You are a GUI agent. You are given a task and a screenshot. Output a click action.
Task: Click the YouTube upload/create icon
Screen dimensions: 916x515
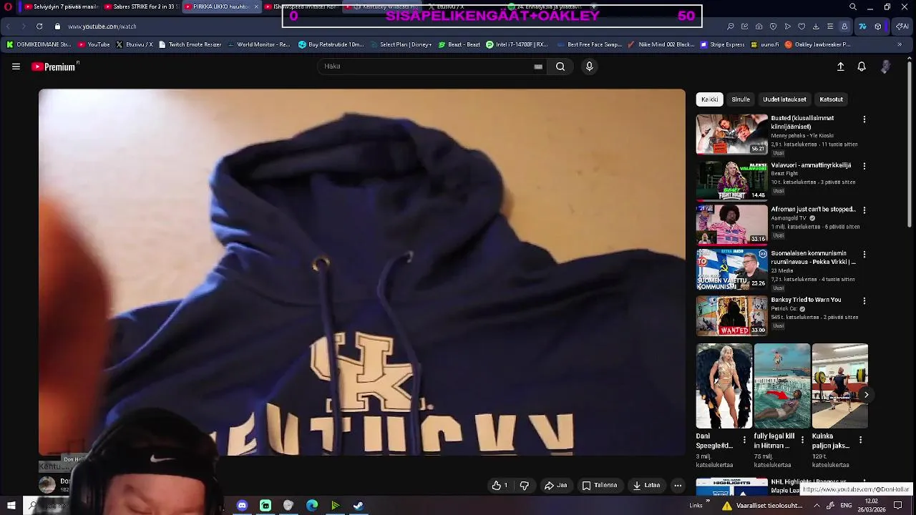point(841,67)
